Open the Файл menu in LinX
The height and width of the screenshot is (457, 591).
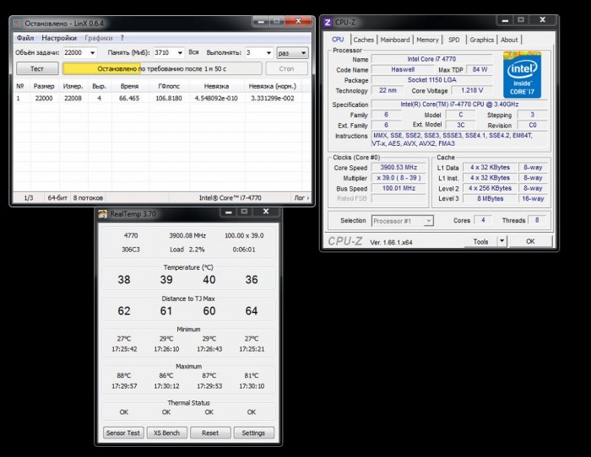[x=25, y=38]
